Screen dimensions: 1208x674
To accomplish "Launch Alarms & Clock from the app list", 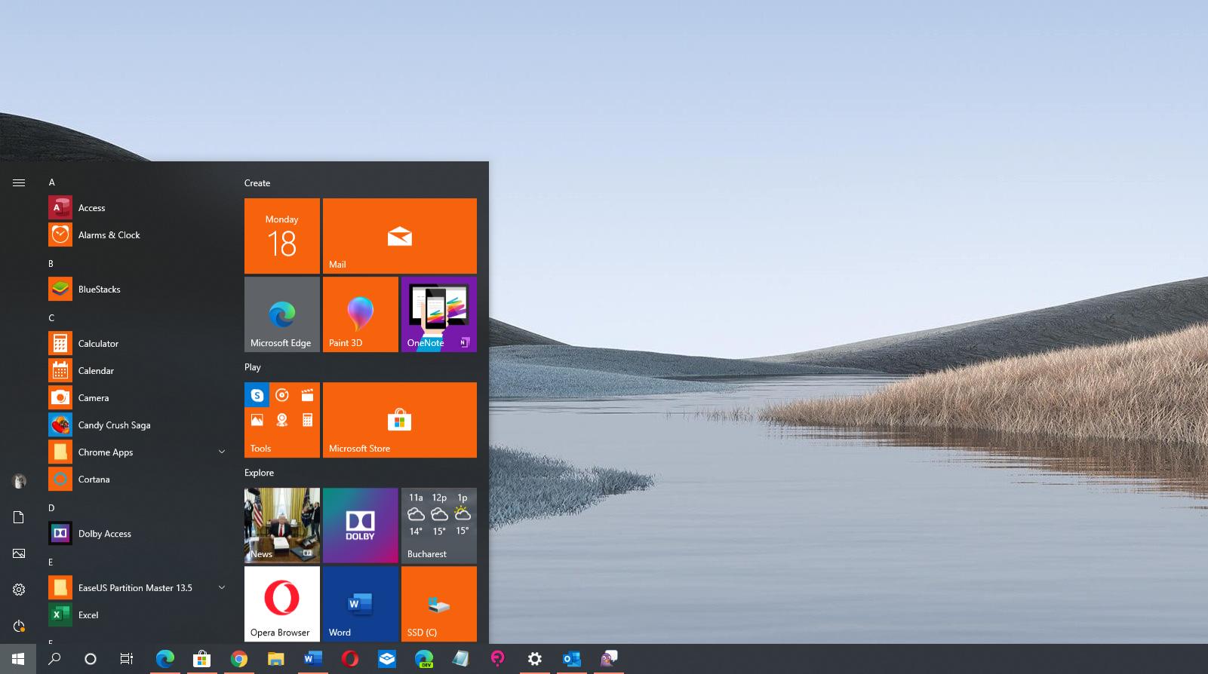I will pyautogui.click(x=137, y=235).
